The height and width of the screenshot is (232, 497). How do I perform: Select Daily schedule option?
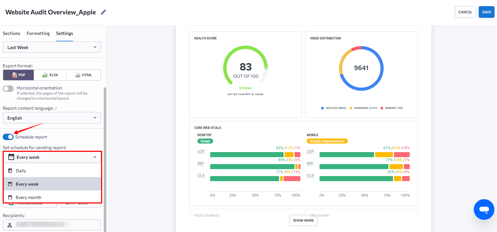52,171
